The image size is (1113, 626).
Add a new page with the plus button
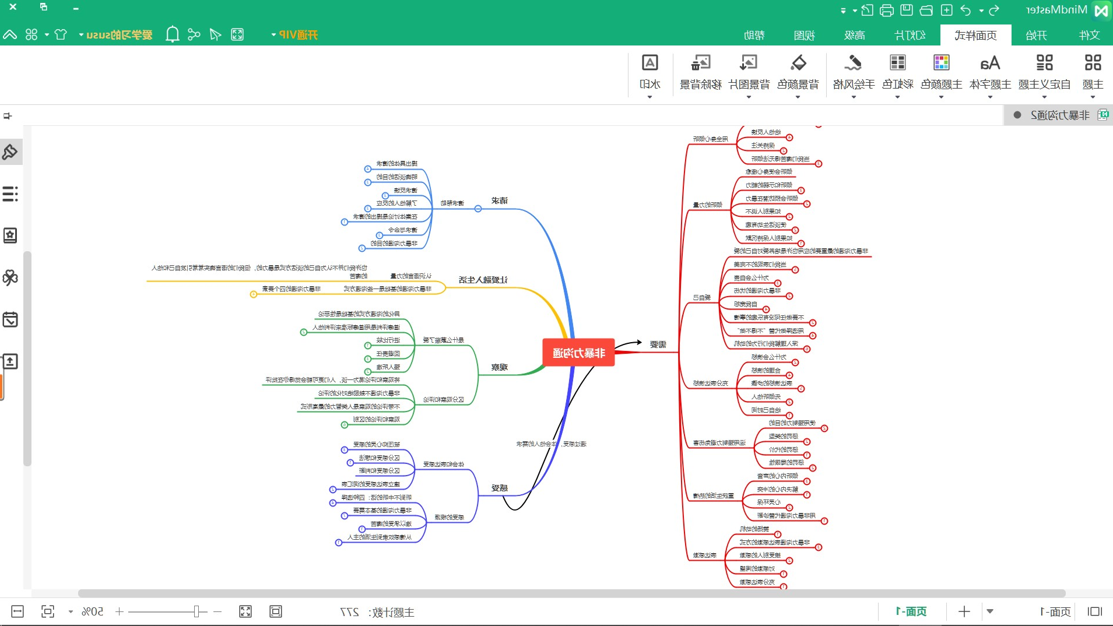964,611
